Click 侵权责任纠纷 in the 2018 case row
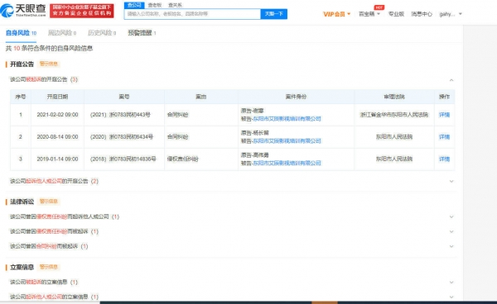The image size is (497, 304). click(182, 159)
